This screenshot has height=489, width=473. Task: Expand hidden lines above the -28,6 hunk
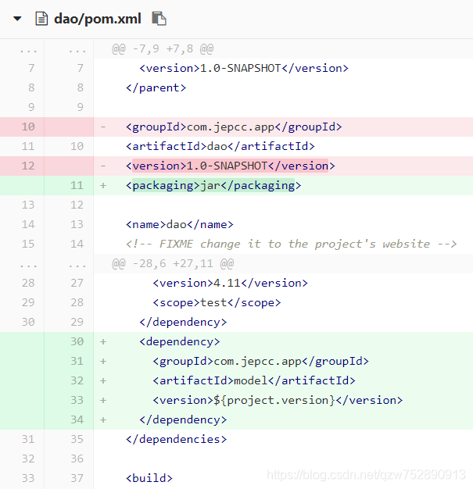[28, 263]
